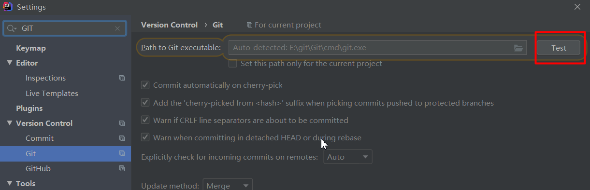Click the Version Control breadcrumb link
The height and width of the screenshot is (190, 590).
pos(169,25)
